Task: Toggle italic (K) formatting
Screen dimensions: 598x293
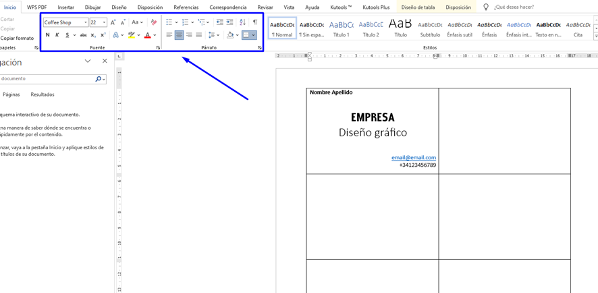Action: [x=57, y=35]
